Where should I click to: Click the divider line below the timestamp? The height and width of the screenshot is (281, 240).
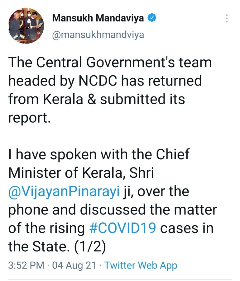pos(120,279)
